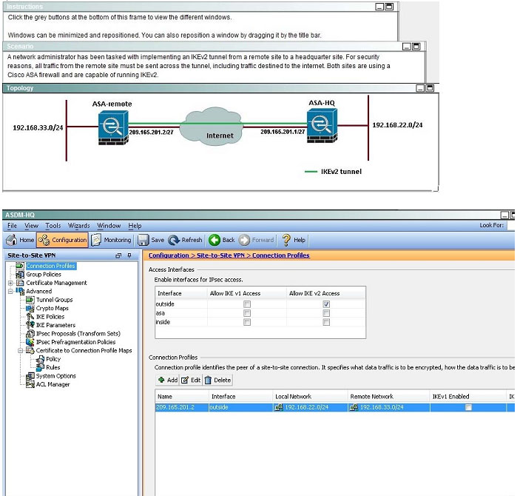
Task: Enable IKE v2 access on asa interface
Action: tap(326, 313)
